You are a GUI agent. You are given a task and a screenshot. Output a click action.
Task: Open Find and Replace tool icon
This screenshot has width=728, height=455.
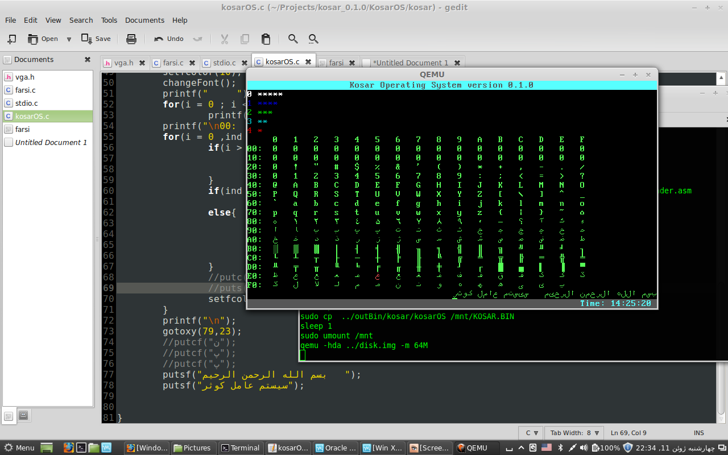coord(313,39)
